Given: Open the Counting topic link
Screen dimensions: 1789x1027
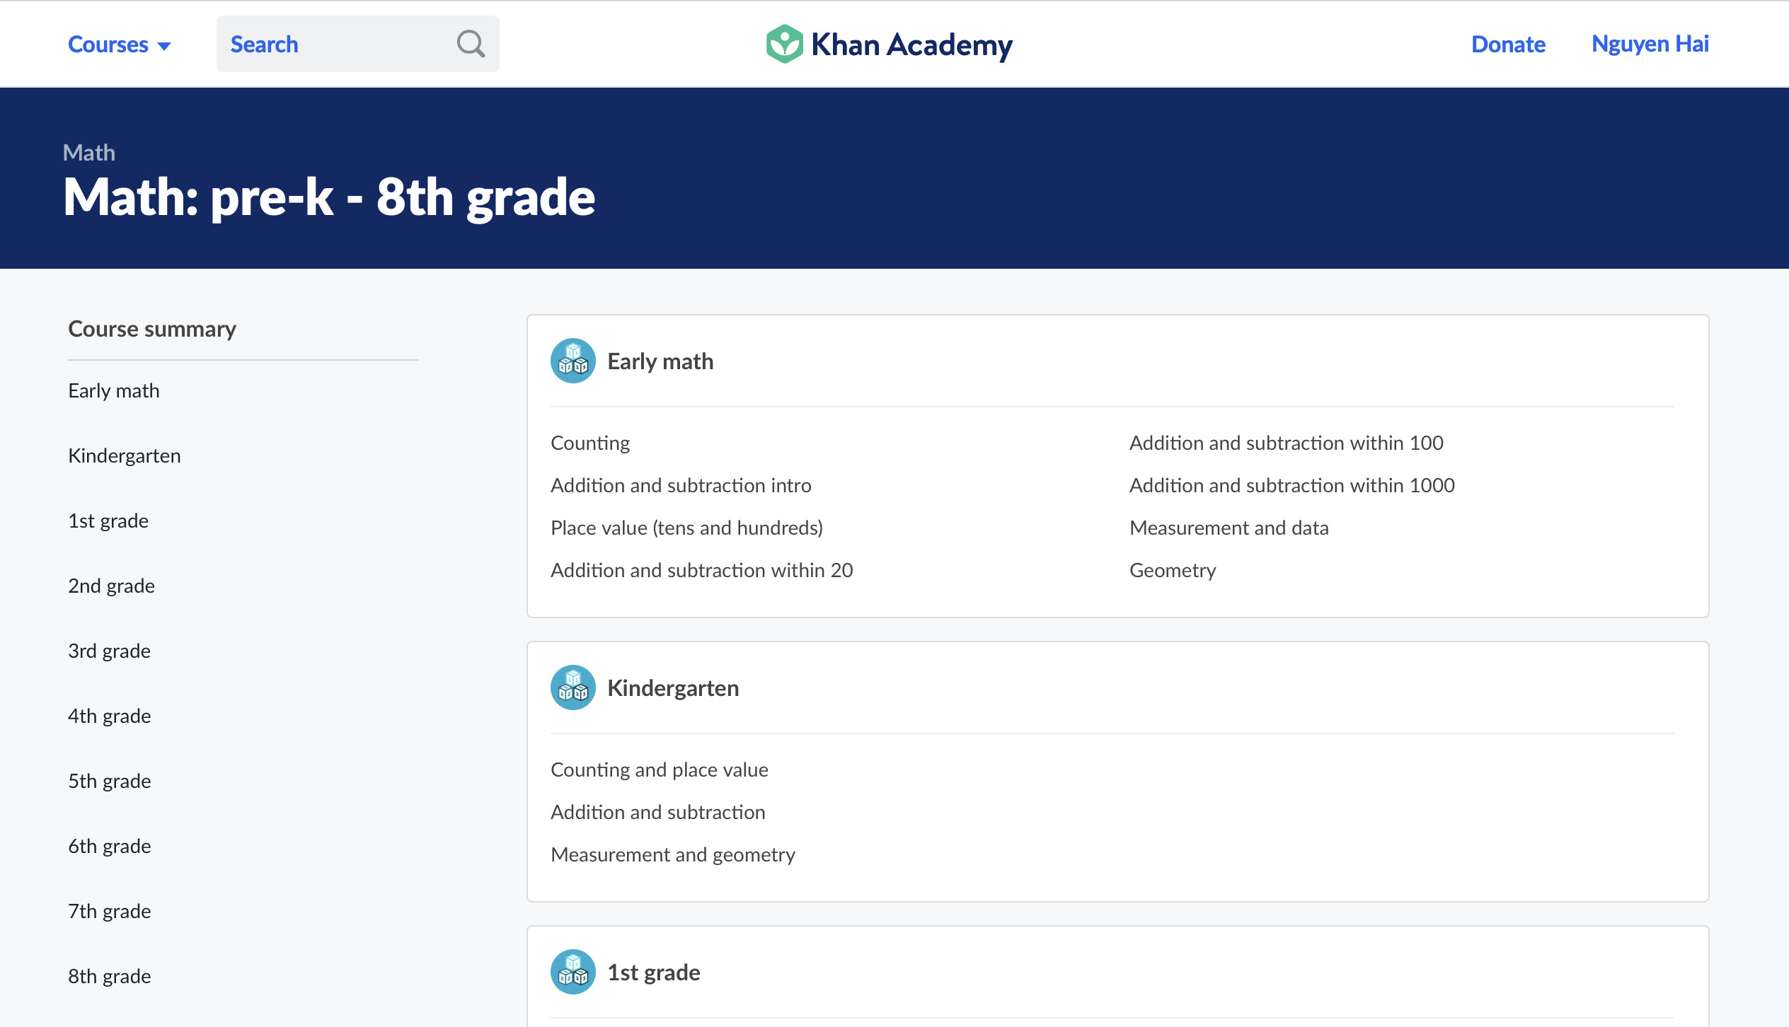Looking at the screenshot, I should click(x=590, y=443).
